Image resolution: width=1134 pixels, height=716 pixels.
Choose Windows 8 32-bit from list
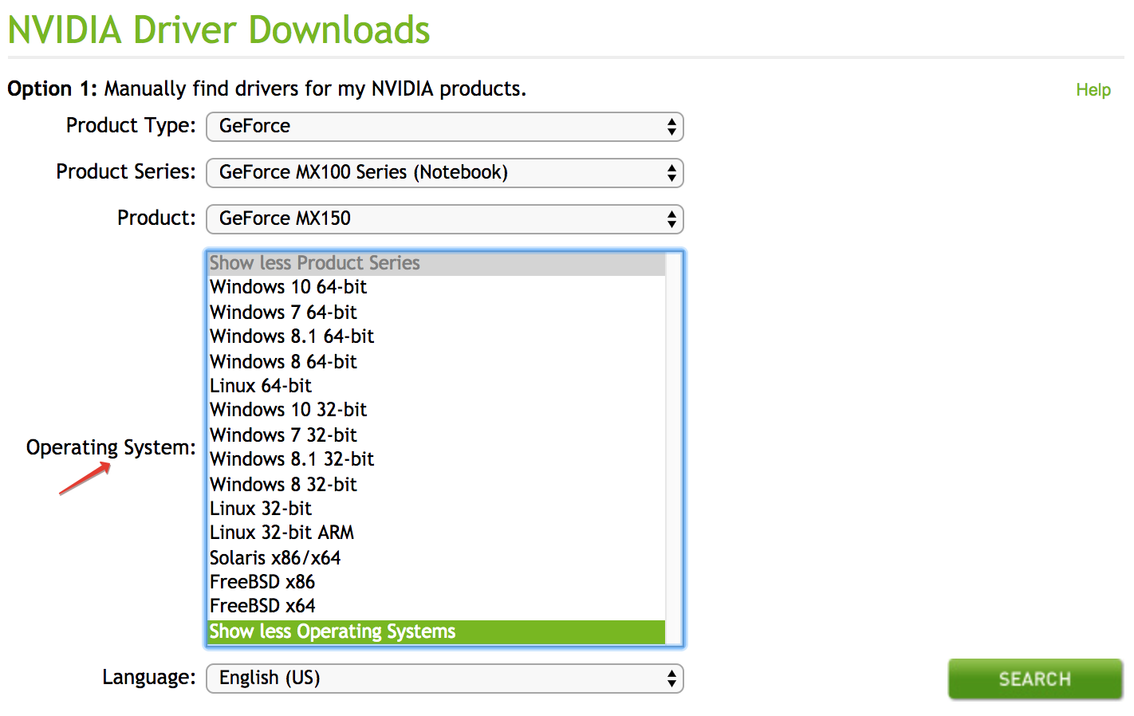point(436,485)
